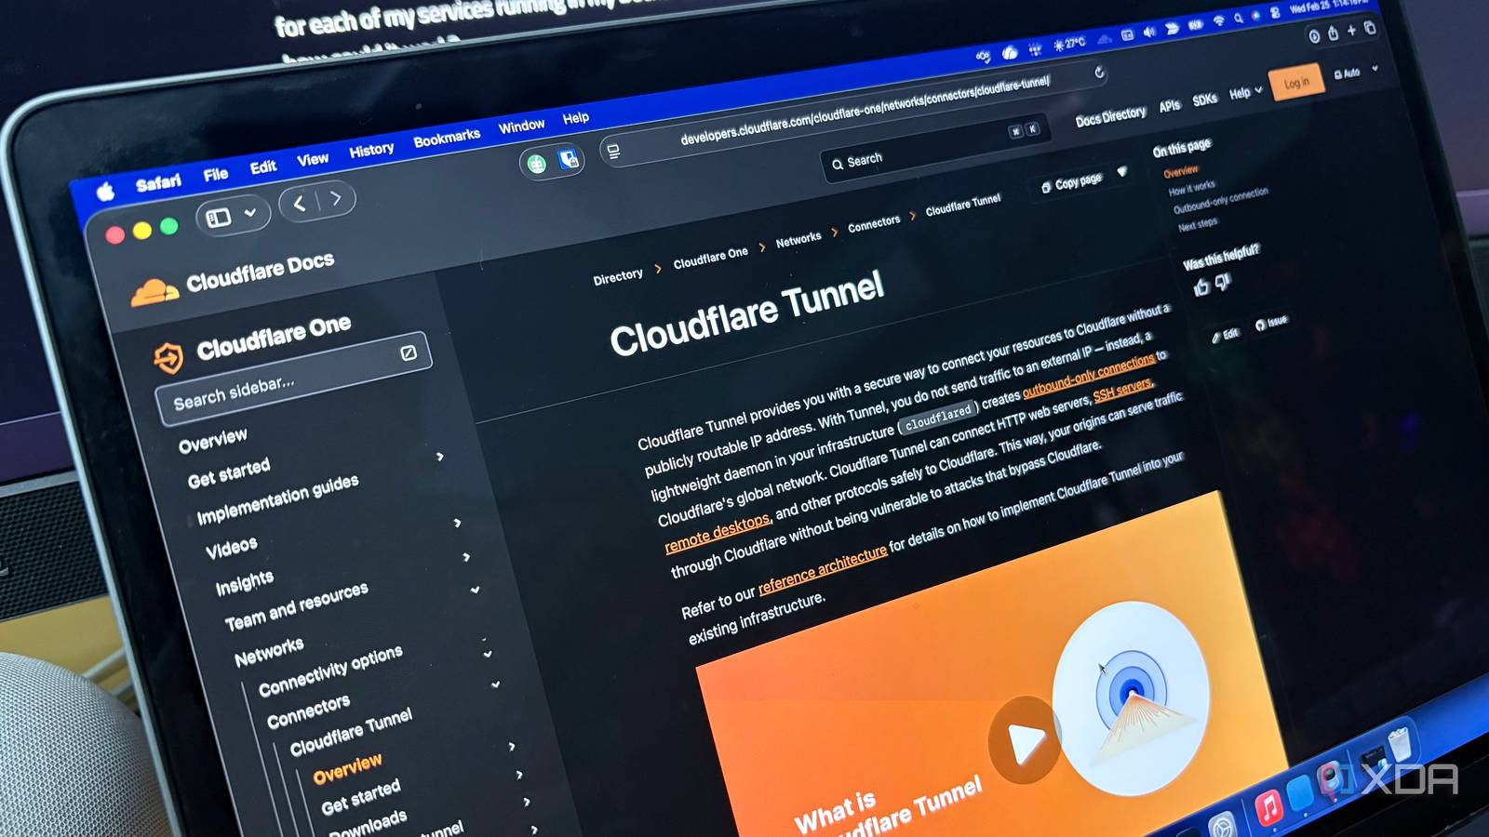Click the Wi-Fi icon in the menu bar
The image size is (1489, 837).
click(1218, 22)
